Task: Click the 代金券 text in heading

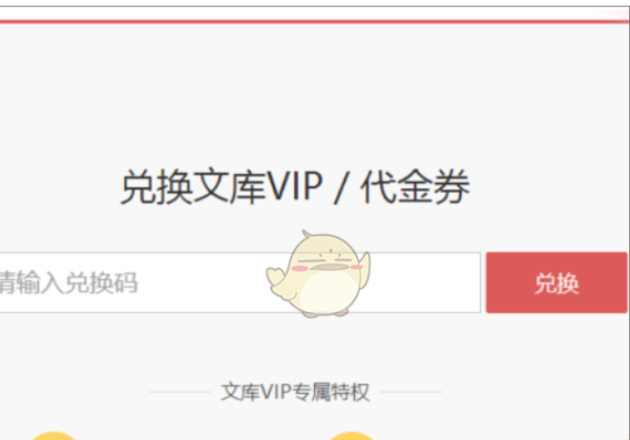Action: pyautogui.click(x=415, y=186)
